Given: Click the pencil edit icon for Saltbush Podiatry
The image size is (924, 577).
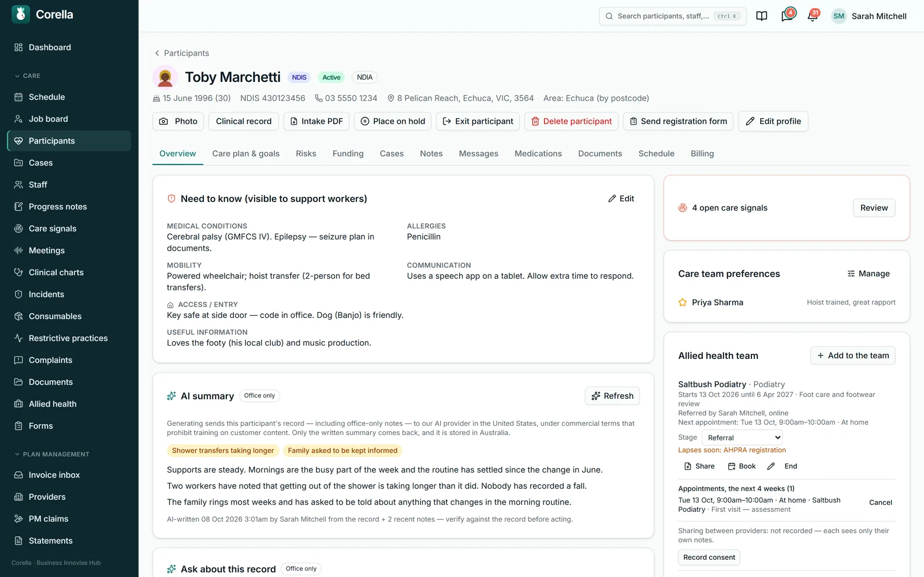Looking at the screenshot, I should point(771,466).
